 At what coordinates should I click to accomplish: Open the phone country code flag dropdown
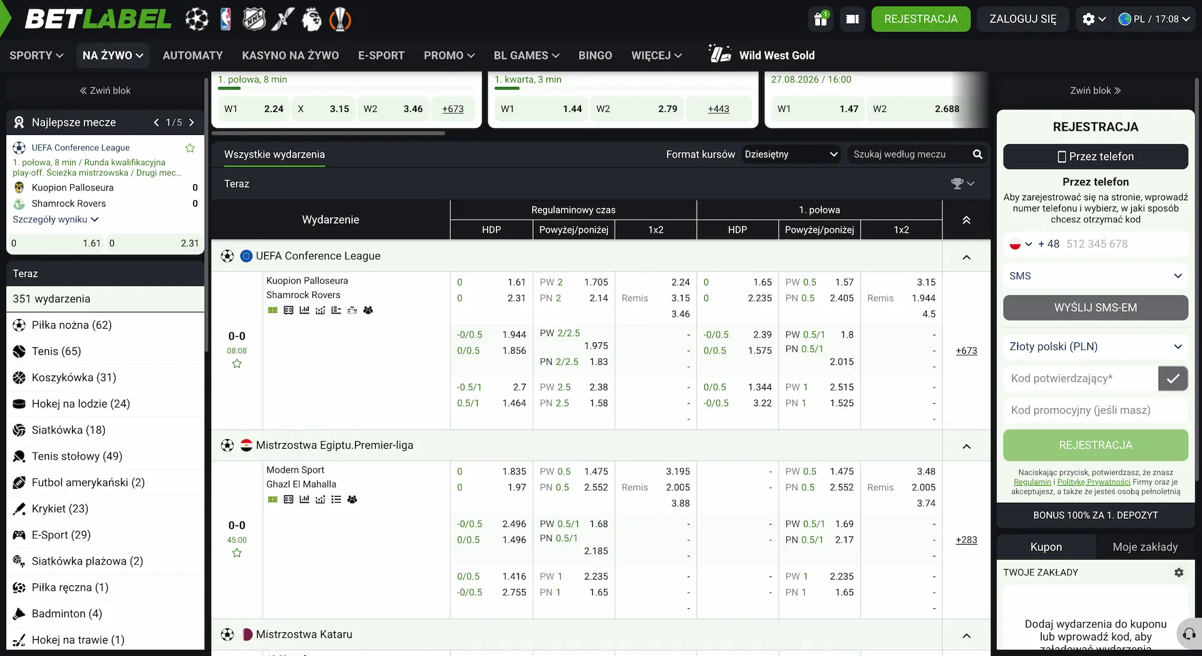click(x=1020, y=244)
